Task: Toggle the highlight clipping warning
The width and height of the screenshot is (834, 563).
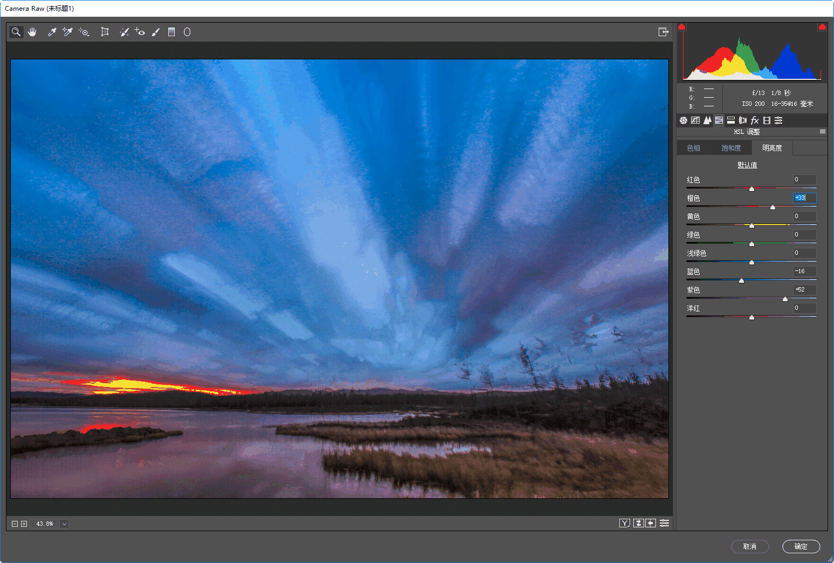Action: [822, 27]
